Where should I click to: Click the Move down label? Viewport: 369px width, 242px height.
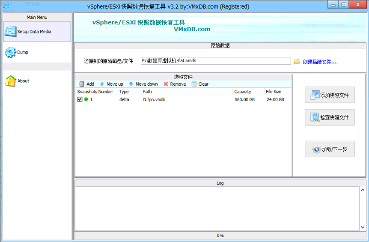(146, 84)
